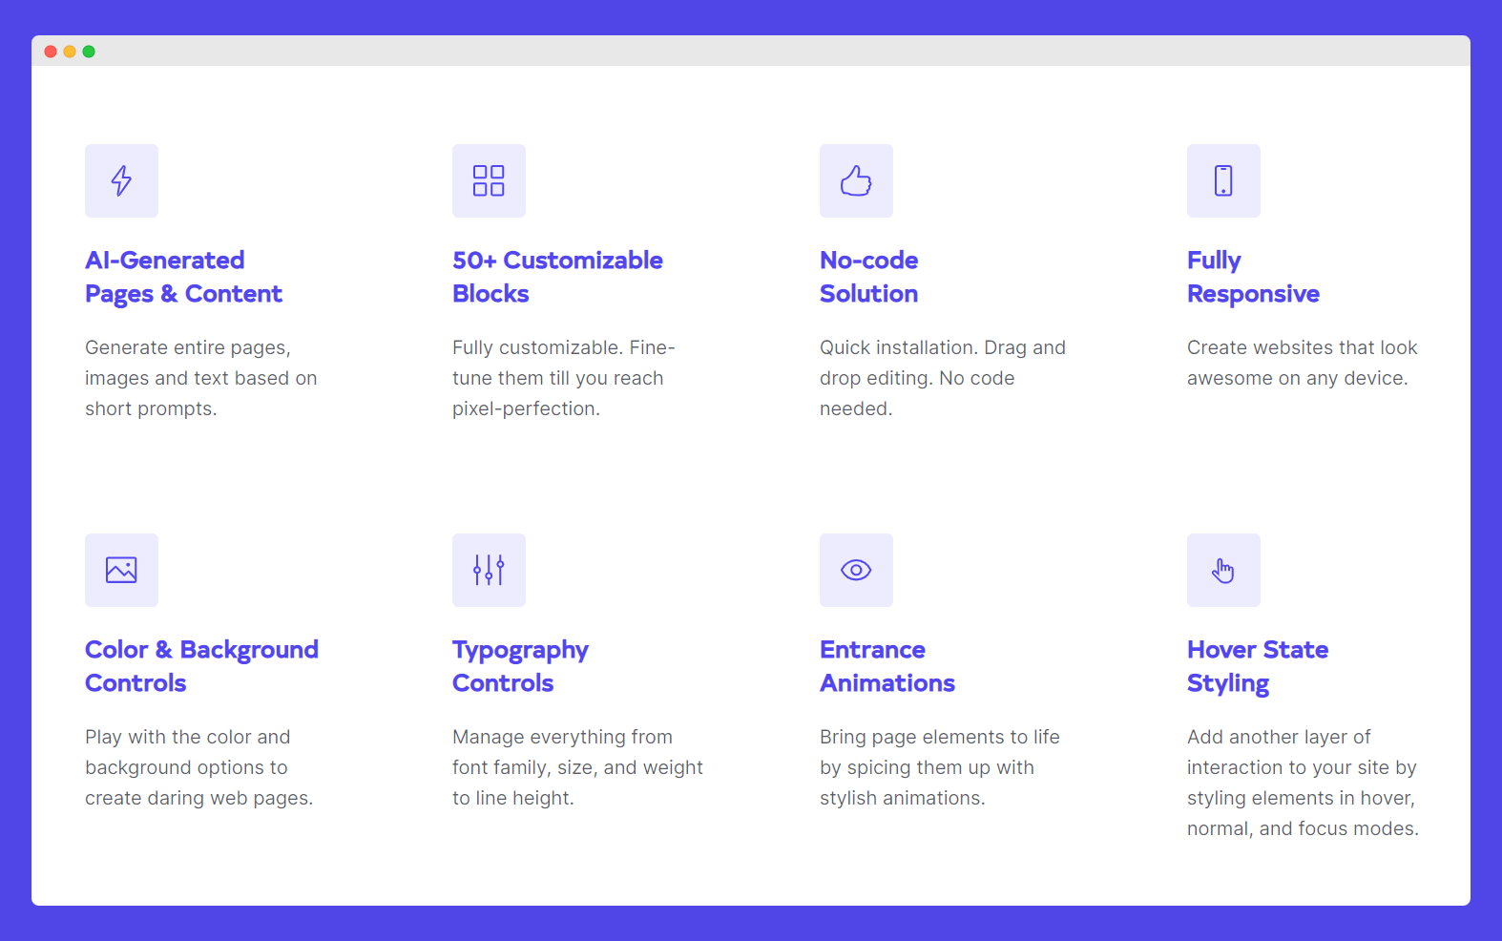This screenshot has height=941, width=1502.
Task: Select the 50+ Customizable Blocks heading
Action: tap(557, 277)
